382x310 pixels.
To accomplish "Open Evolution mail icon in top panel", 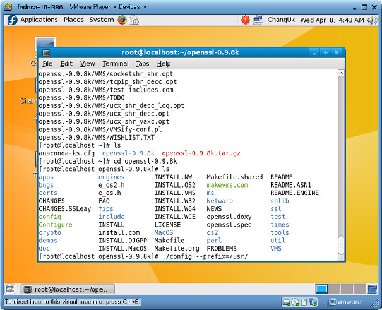I will [134, 20].
